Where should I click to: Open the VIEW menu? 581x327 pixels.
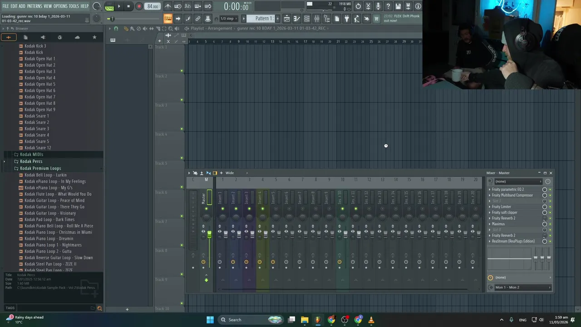click(48, 6)
